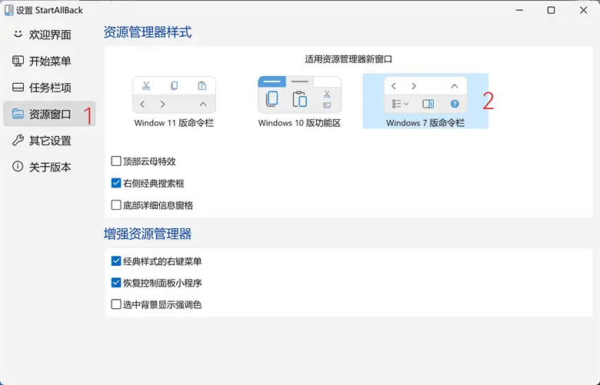
Task: Click scissors icon in Window 11 命令栏 preview
Action: pyautogui.click(x=146, y=85)
